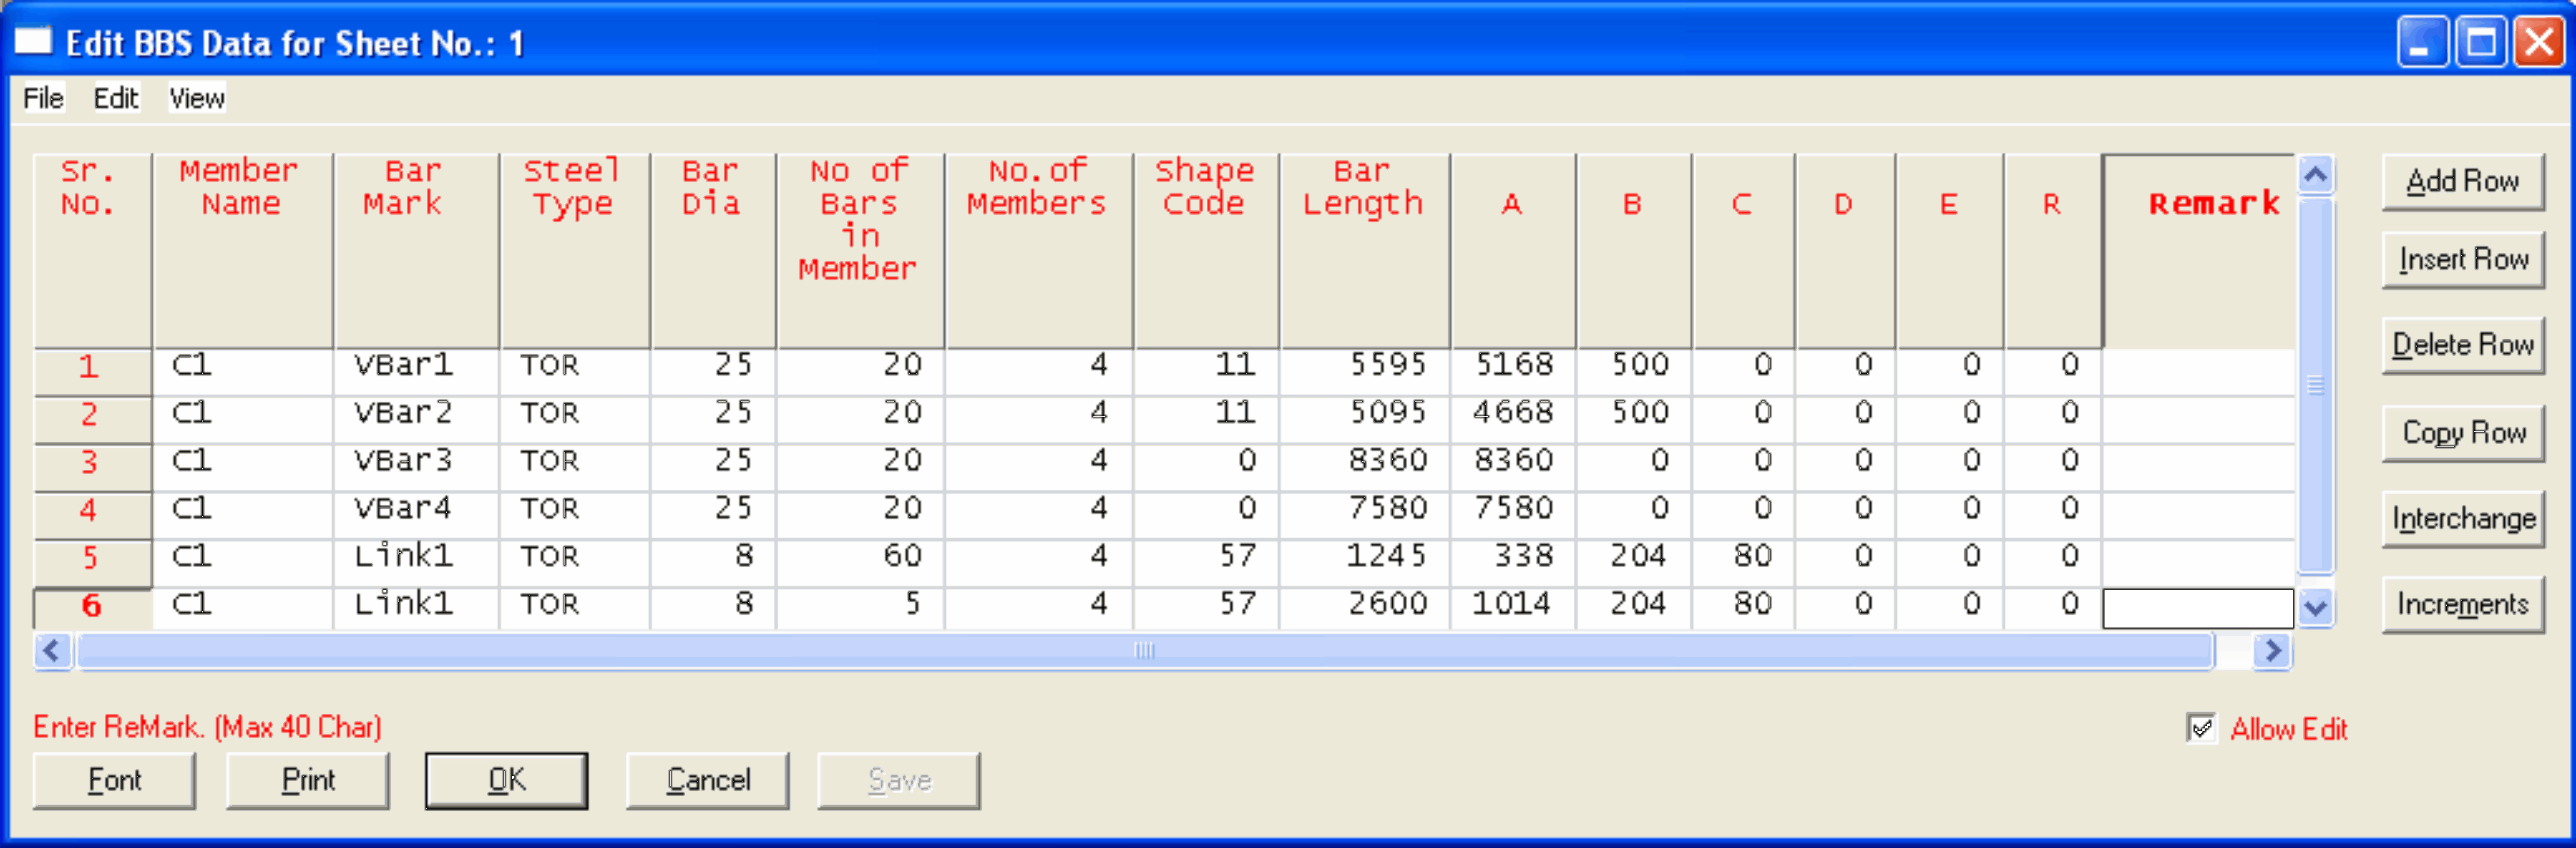Viewport: 2576px width, 848px height.
Task: Click the window icon in title bar
Action: click(32, 42)
